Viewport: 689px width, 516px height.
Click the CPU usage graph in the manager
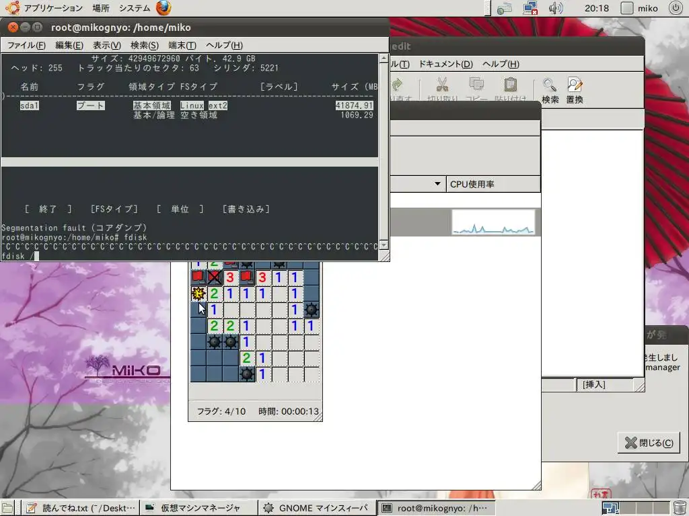coord(493,222)
